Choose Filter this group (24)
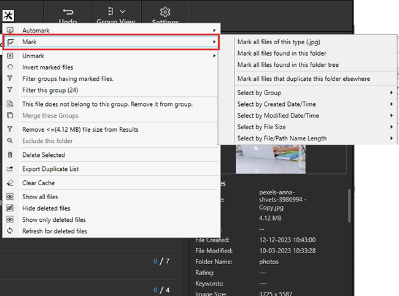This screenshot has width=399, height=296. [111, 90]
